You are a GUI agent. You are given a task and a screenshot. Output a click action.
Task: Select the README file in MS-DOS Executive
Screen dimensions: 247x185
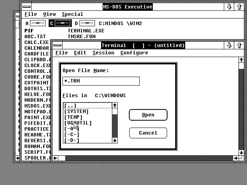click(37, 135)
